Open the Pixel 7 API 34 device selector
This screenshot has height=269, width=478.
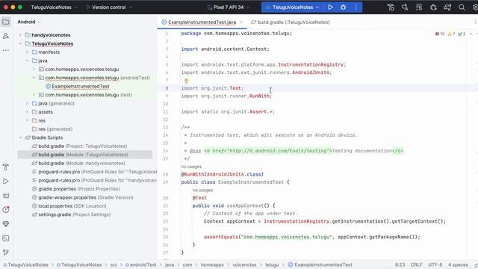(x=229, y=7)
